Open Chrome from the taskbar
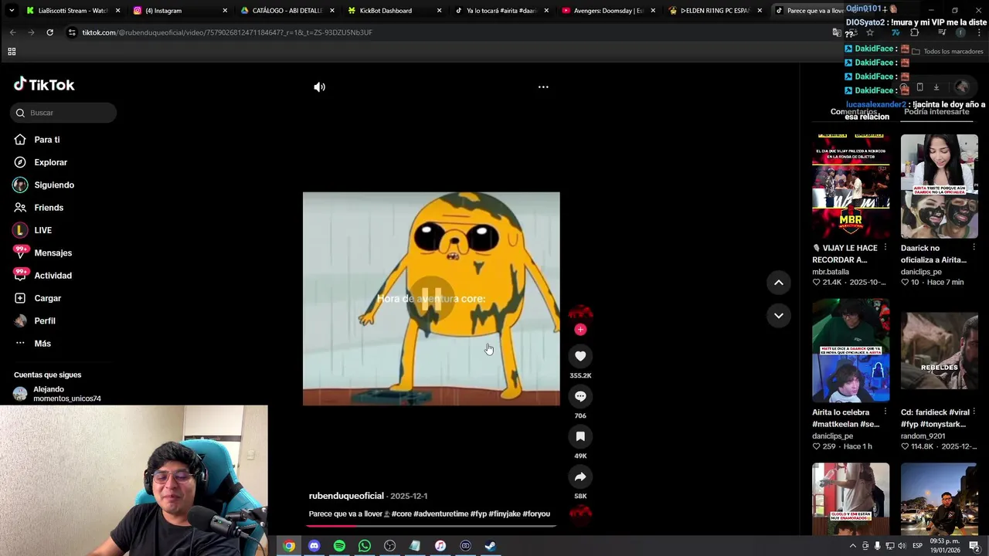Viewport: 989px width, 556px height. (289, 546)
